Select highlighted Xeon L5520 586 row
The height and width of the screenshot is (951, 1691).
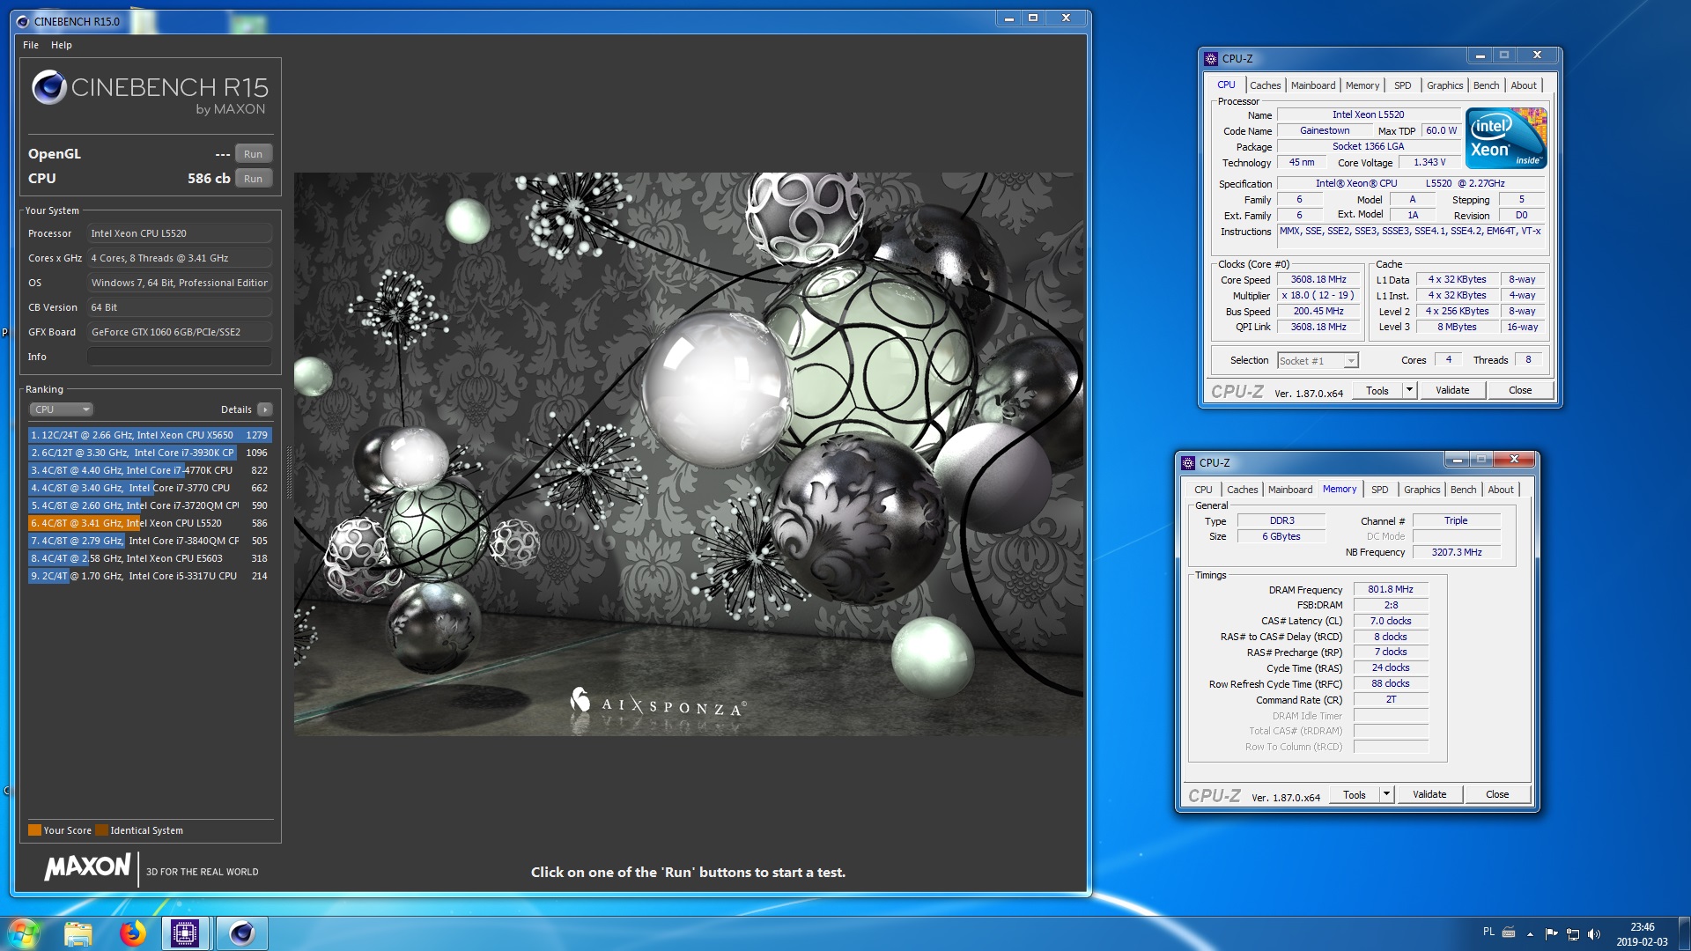point(150,523)
